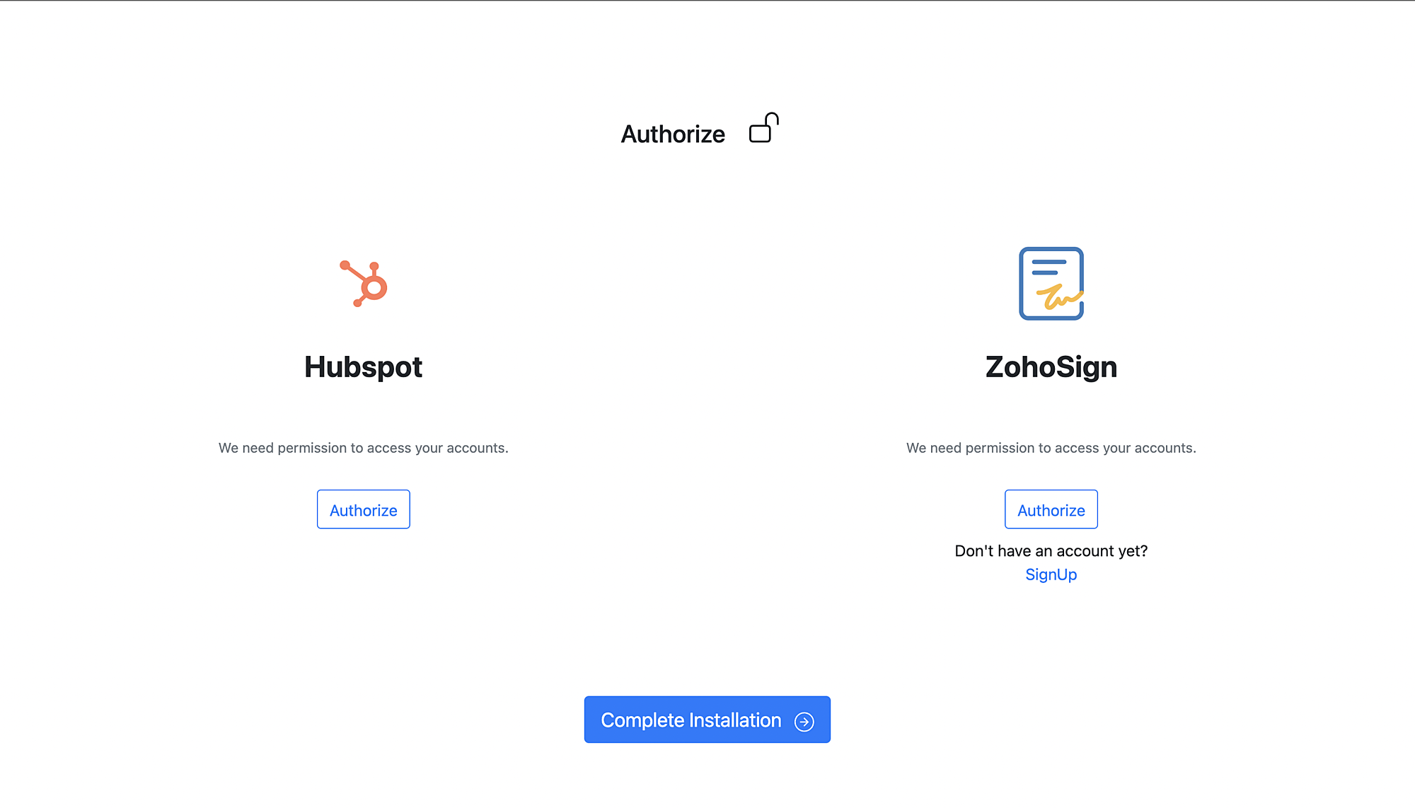Image resolution: width=1415 pixels, height=808 pixels.
Task: Open the SignUp link for ZohoSign
Action: tap(1051, 575)
